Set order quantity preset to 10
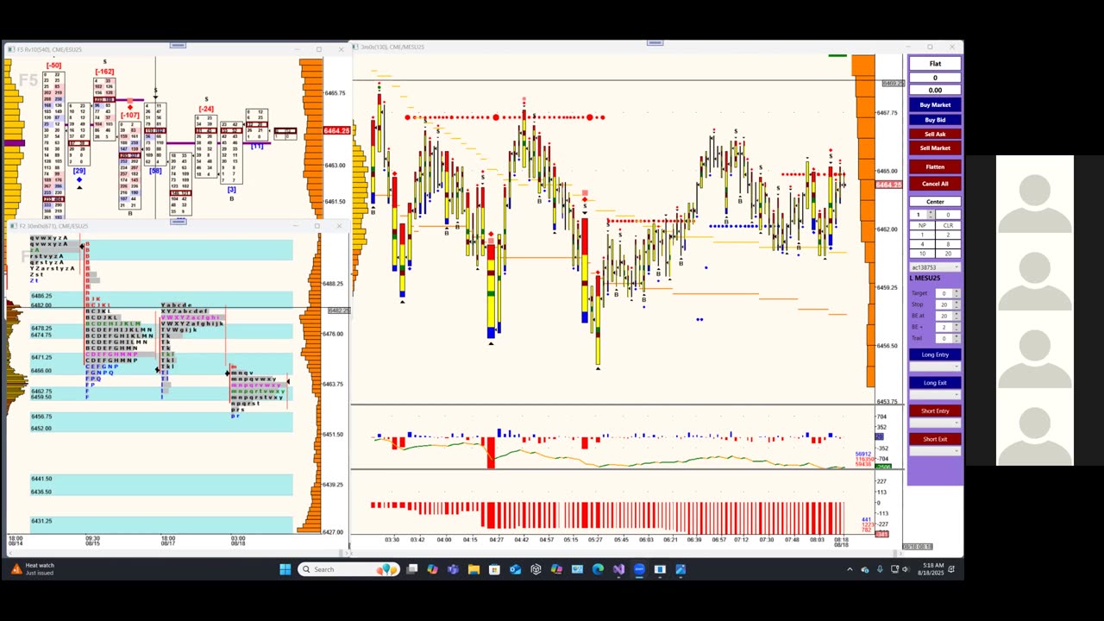Viewport: 1104px width, 621px height. (x=921, y=254)
